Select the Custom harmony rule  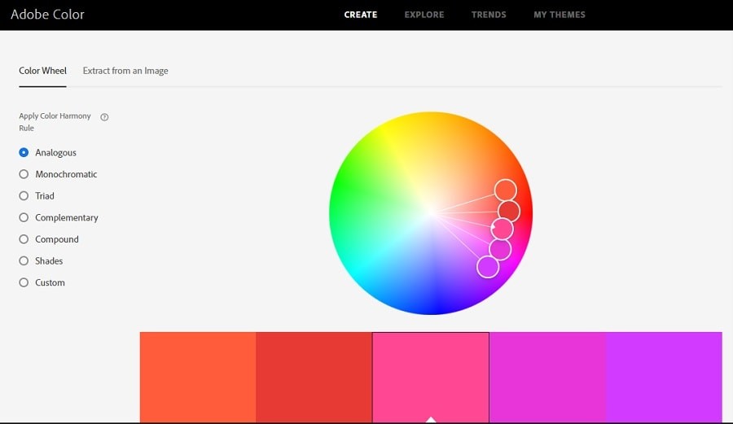point(42,282)
